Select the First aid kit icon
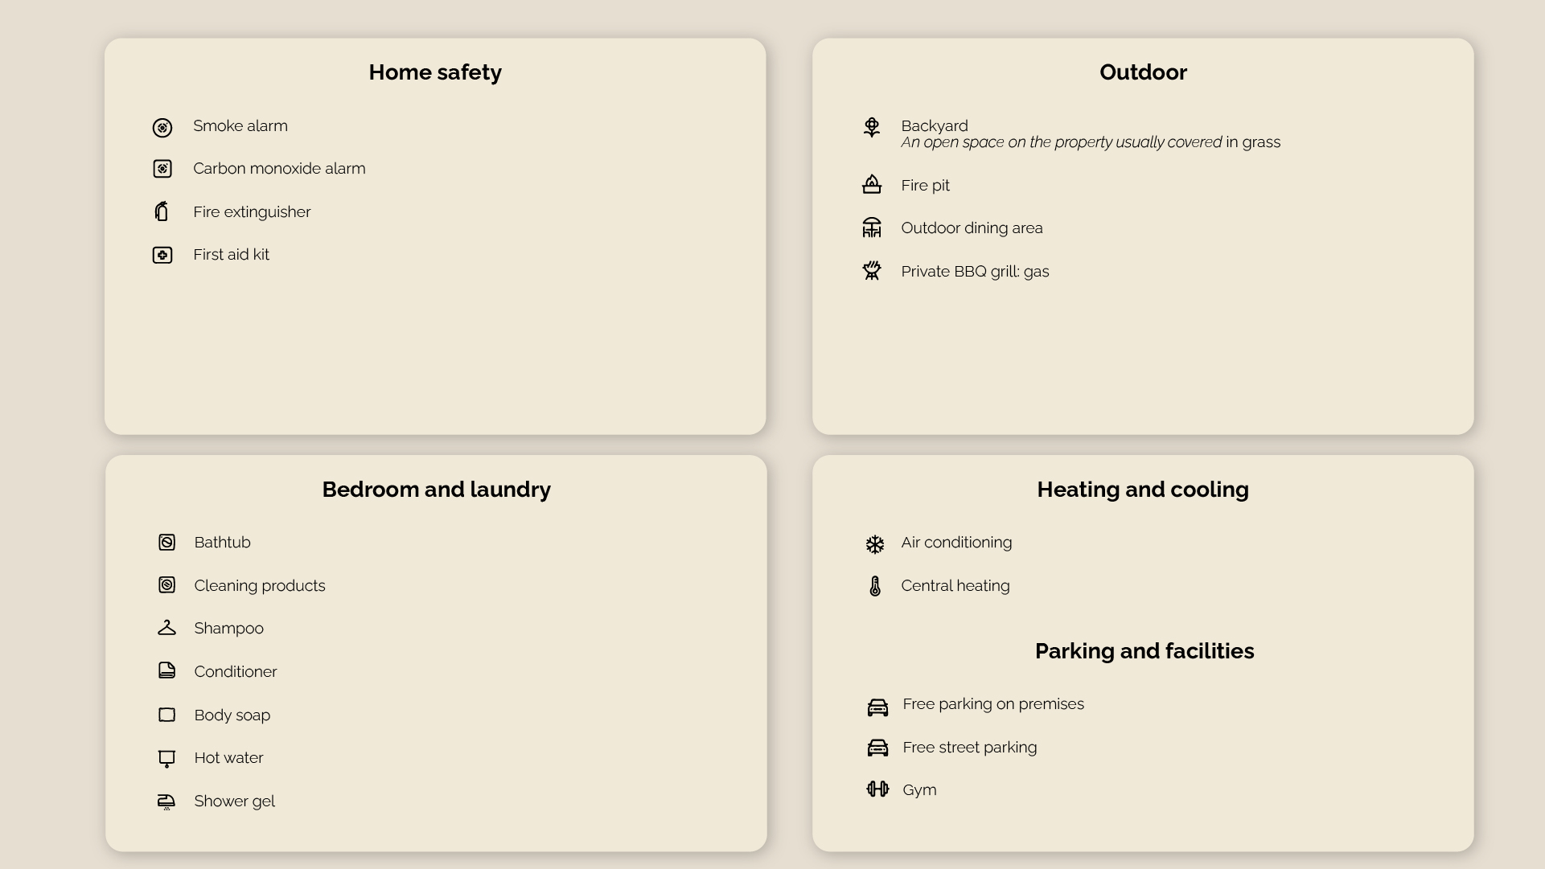The width and height of the screenshot is (1545, 869). pyautogui.click(x=162, y=255)
